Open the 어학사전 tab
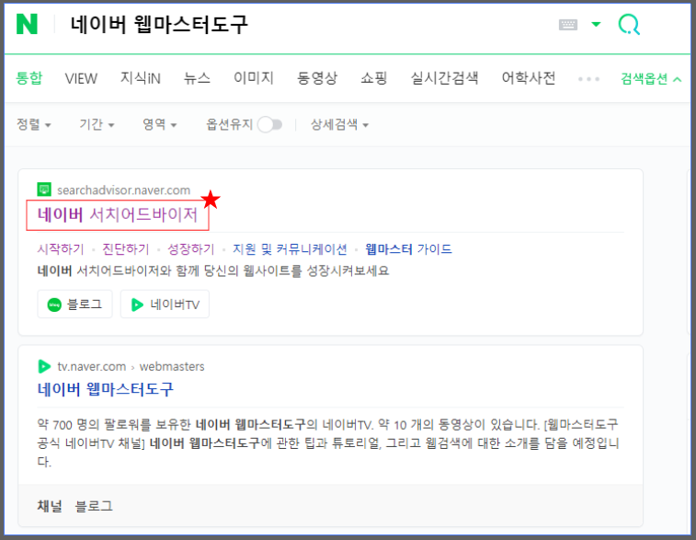 click(x=529, y=78)
